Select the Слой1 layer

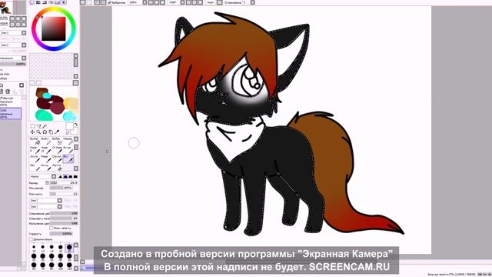[11, 113]
